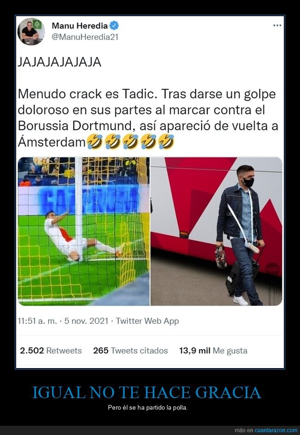Click the middle laughing emoji
This screenshot has width=300, height=435.
[x=131, y=142]
